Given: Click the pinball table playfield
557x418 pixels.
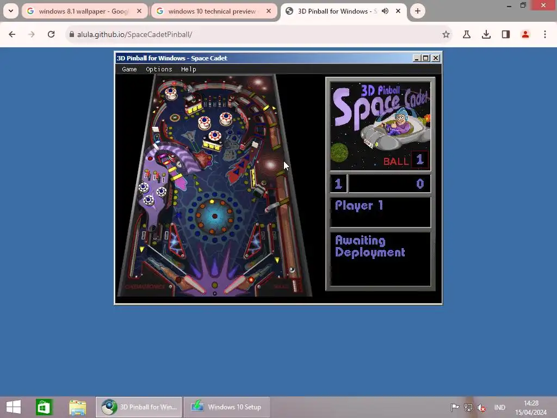Looking at the screenshot, I should 214,185.
